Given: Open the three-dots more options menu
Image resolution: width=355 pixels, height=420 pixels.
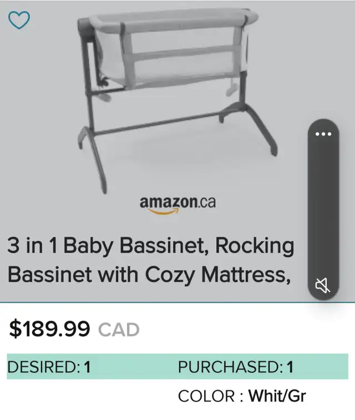Looking at the screenshot, I should (323, 134).
